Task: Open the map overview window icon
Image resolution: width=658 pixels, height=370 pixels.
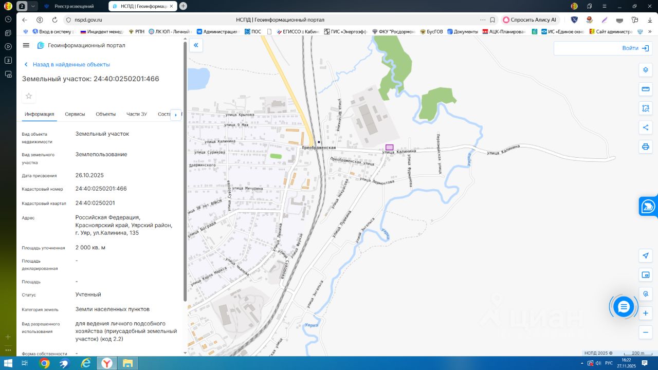Action: [x=646, y=275]
